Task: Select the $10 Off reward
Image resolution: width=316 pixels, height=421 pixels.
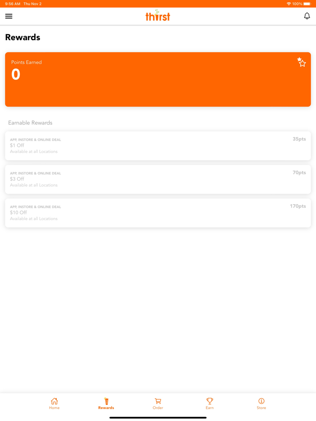Action: point(158,213)
